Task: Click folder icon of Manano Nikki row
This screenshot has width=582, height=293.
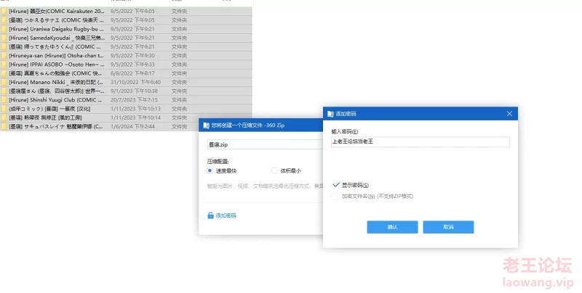Action: [x=4, y=82]
